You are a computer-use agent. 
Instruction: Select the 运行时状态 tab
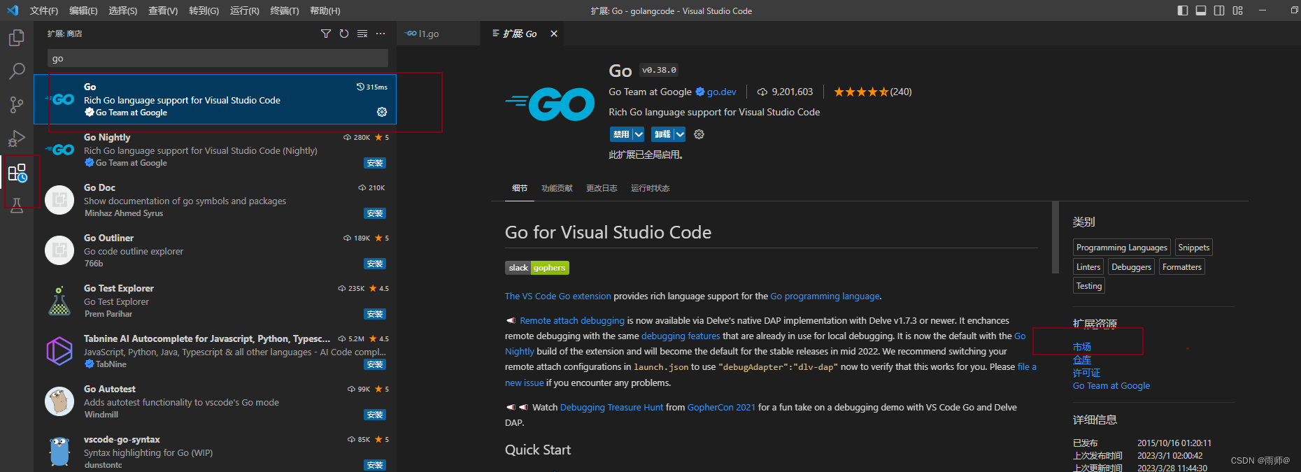pos(650,188)
